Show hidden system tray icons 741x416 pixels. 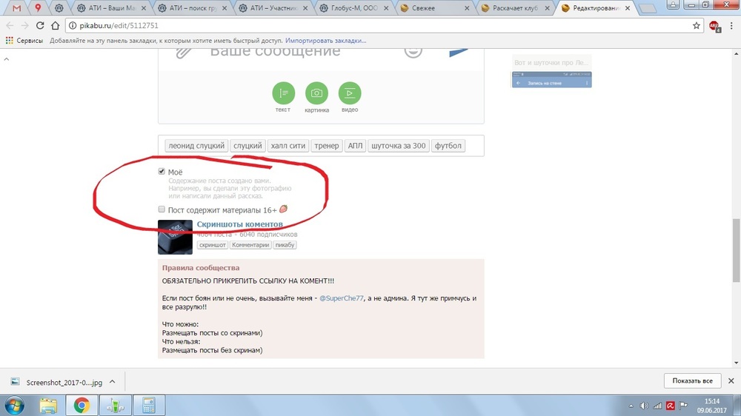click(x=630, y=406)
